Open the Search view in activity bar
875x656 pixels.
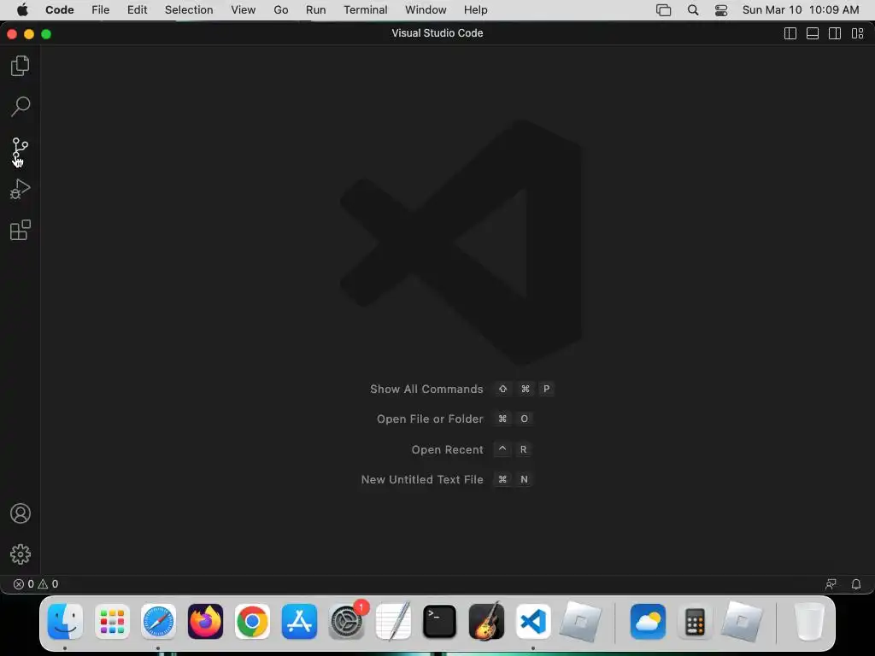pos(21,106)
